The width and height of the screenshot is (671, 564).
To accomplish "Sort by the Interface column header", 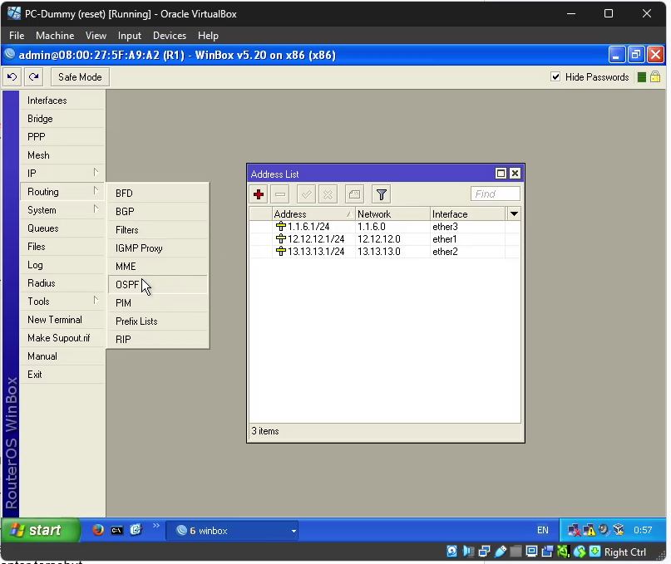I will tap(468, 213).
